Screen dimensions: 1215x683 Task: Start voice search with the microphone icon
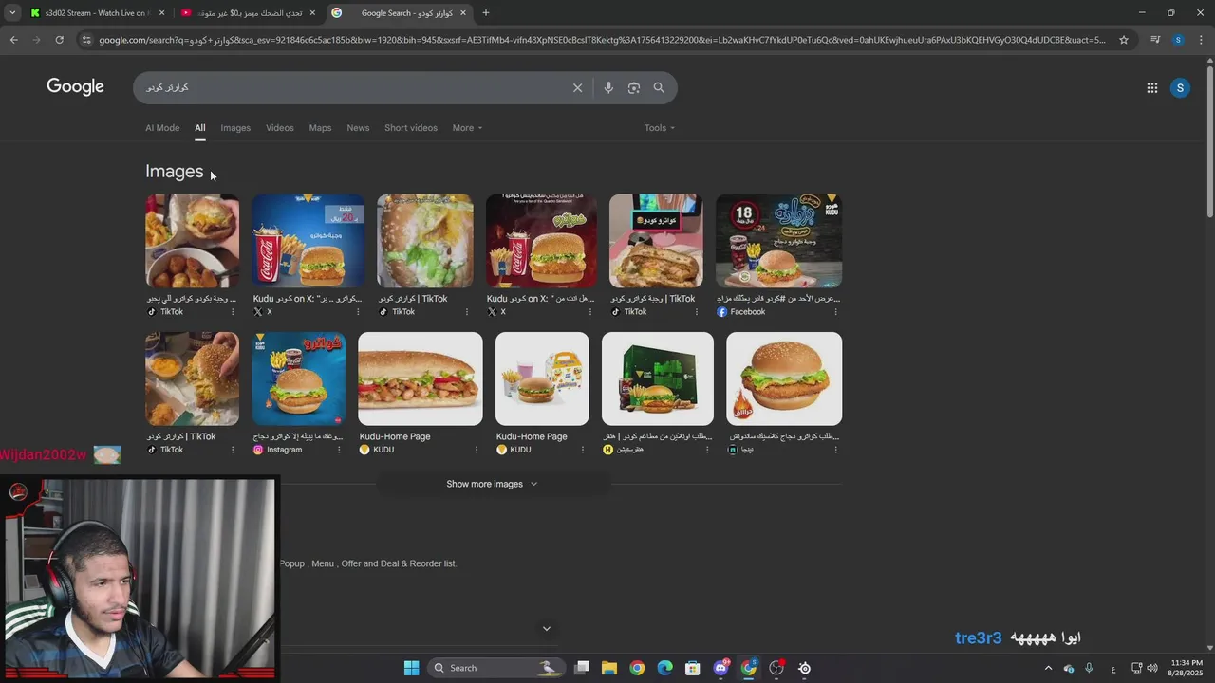[608, 87]
